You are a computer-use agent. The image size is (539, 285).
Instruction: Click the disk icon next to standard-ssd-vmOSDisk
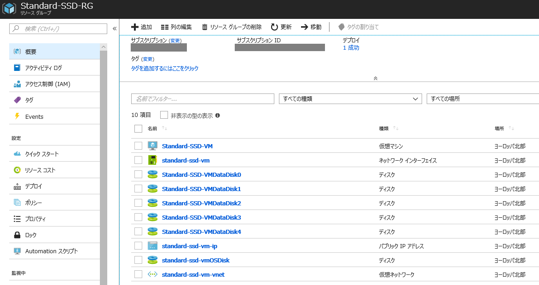coord(152,260)
